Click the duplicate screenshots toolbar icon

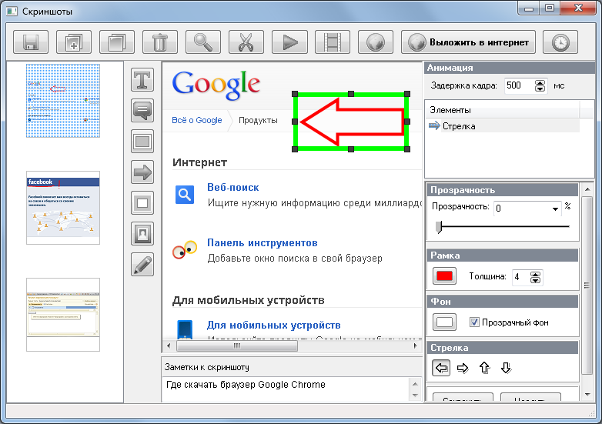[117, 42]
